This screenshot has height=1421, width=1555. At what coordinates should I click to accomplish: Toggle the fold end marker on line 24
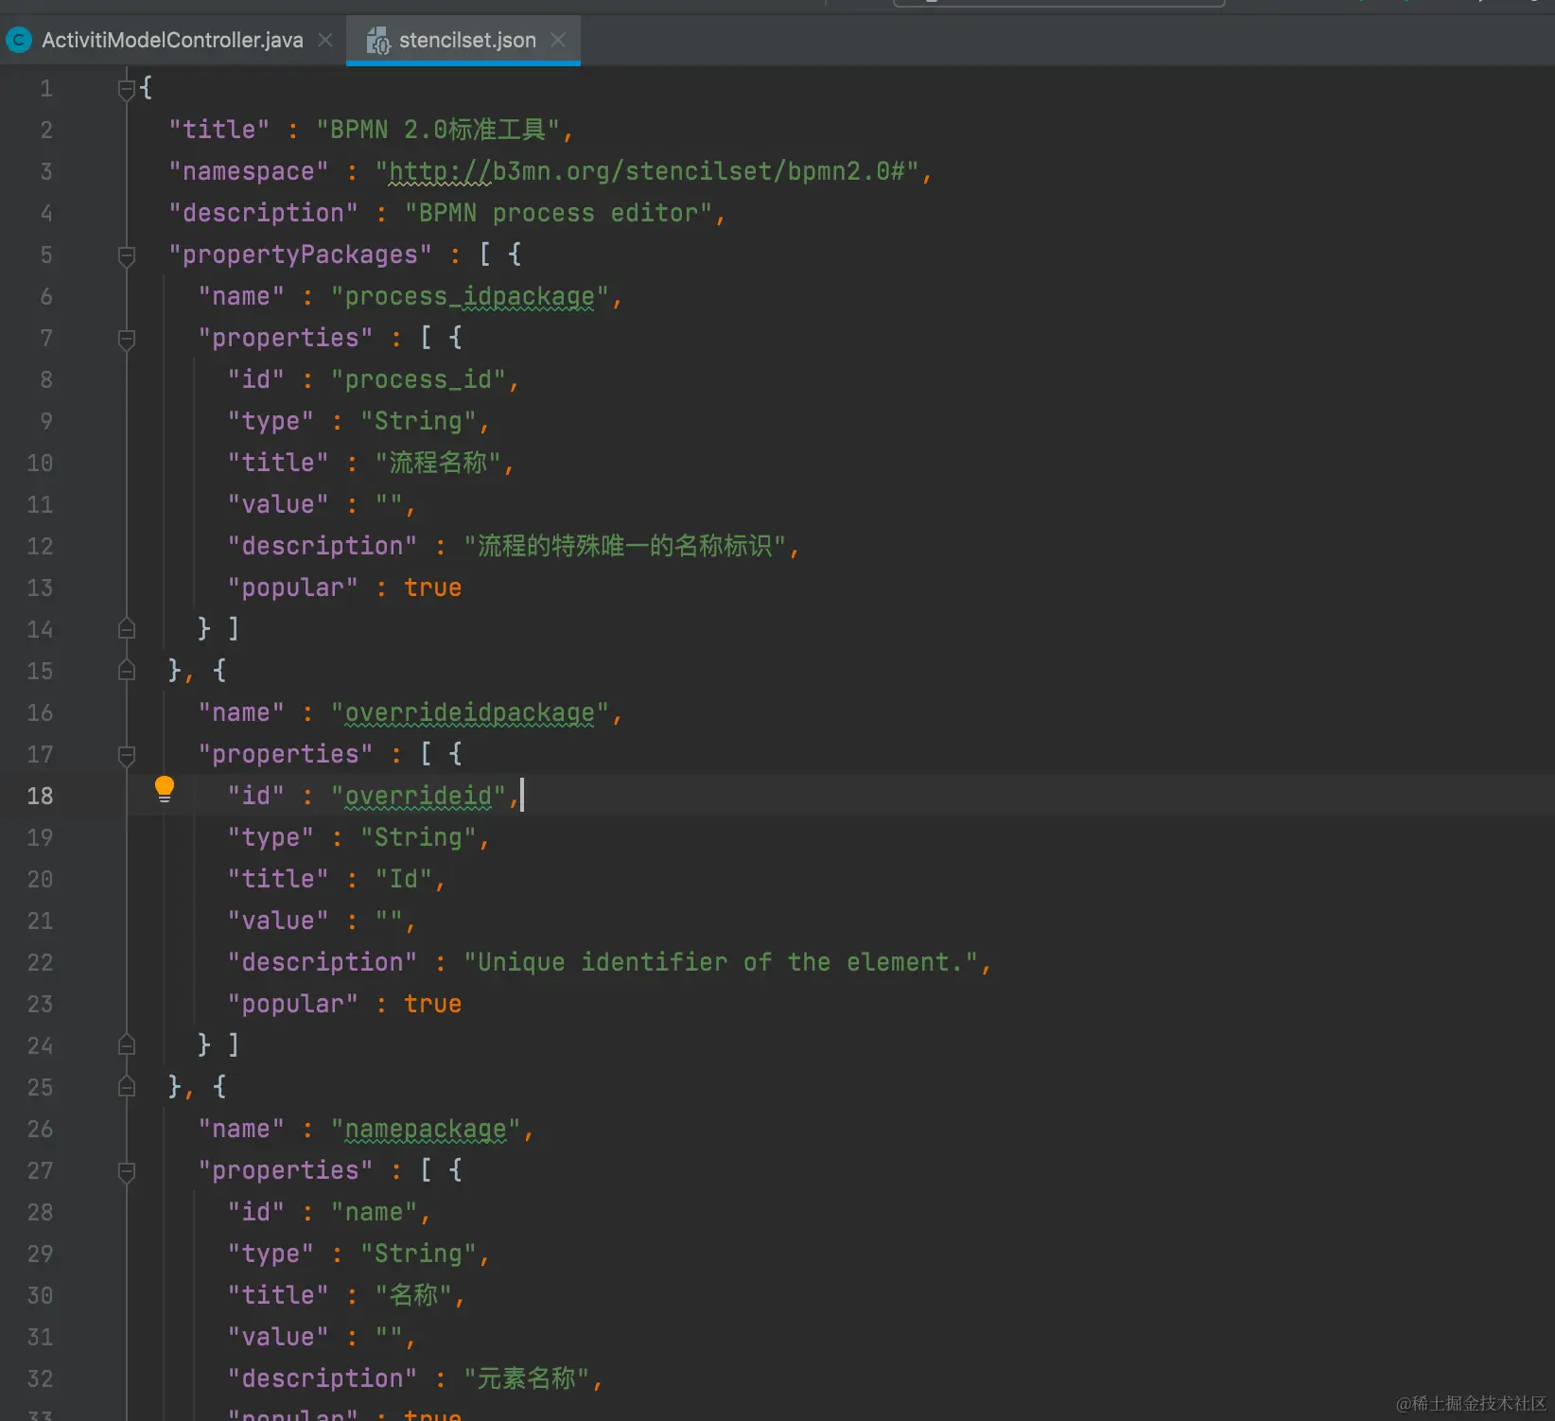[x=127, y=1044]
